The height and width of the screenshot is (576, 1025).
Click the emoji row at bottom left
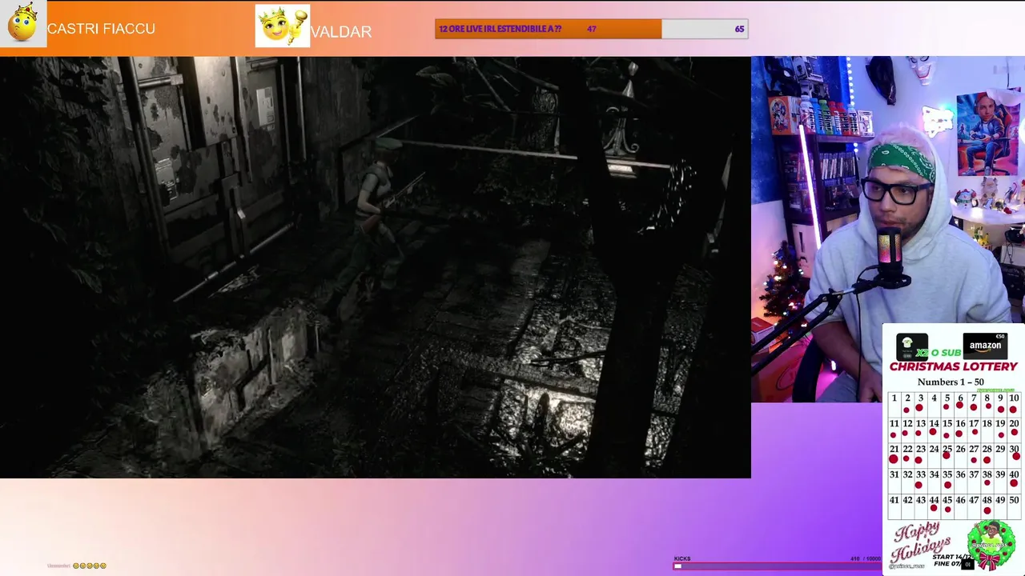90,566
